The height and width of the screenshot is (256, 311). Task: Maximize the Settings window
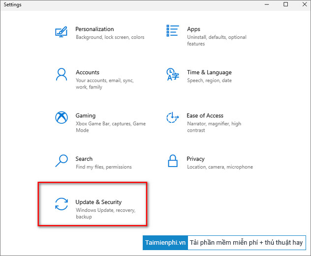click(285, 4)
